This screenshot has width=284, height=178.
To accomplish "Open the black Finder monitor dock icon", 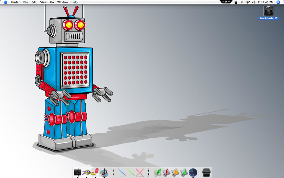I will 78,172.
